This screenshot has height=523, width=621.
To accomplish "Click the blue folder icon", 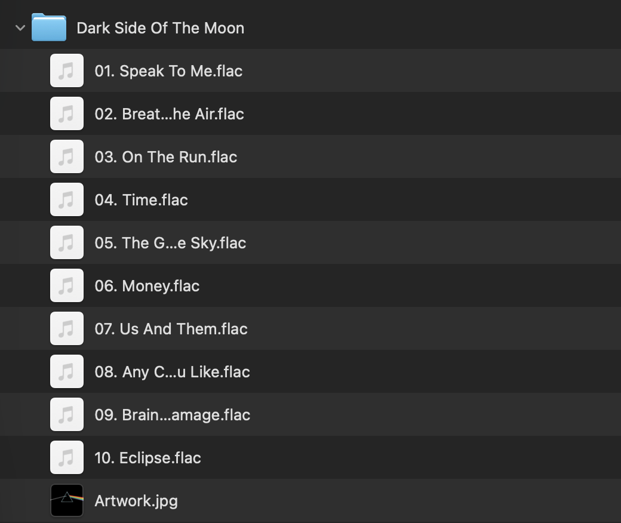I will click(x=49, y=27).
